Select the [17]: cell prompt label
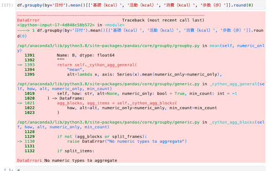 [x=8, y=5]
